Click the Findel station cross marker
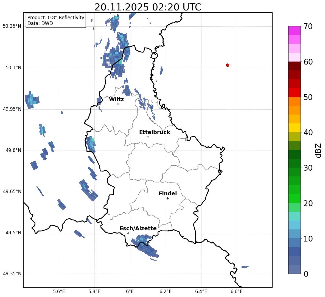Screen dimensions: 325x297 coord(167,198)
